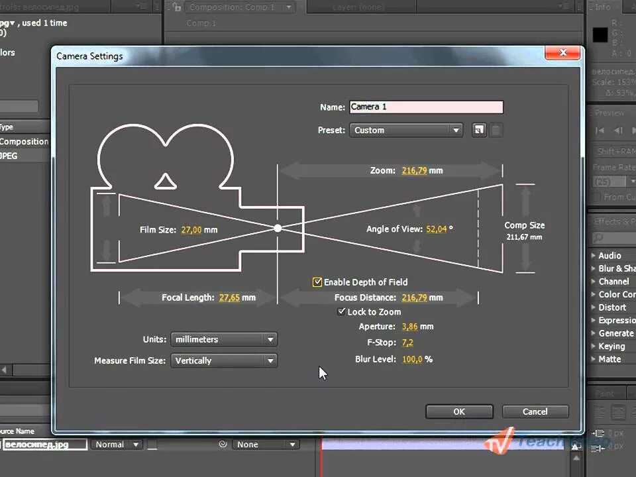Screen dimensions: 636x477
Task: Click OK to confirm camera settings
Action: point(459,411)
